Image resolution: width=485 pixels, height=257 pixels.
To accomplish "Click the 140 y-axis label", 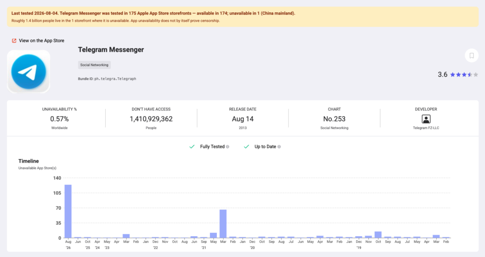I will 57,178.
